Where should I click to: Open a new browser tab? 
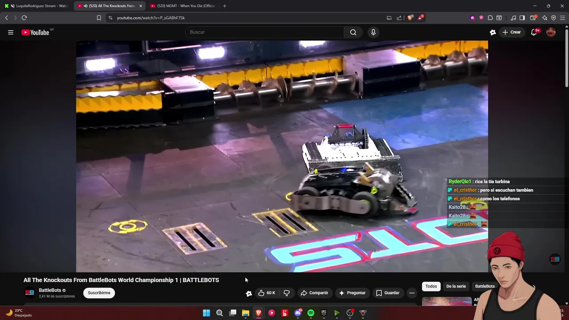(224, 6)
